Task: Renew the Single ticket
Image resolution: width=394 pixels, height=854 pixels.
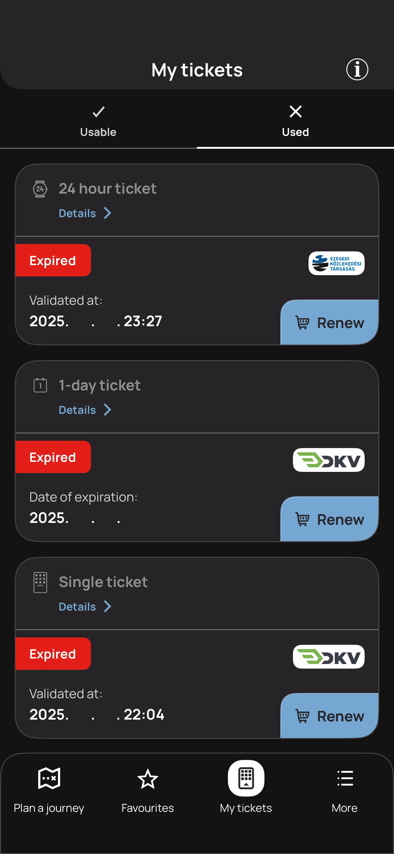Action: pyautogui.click(x=330, y=715)
